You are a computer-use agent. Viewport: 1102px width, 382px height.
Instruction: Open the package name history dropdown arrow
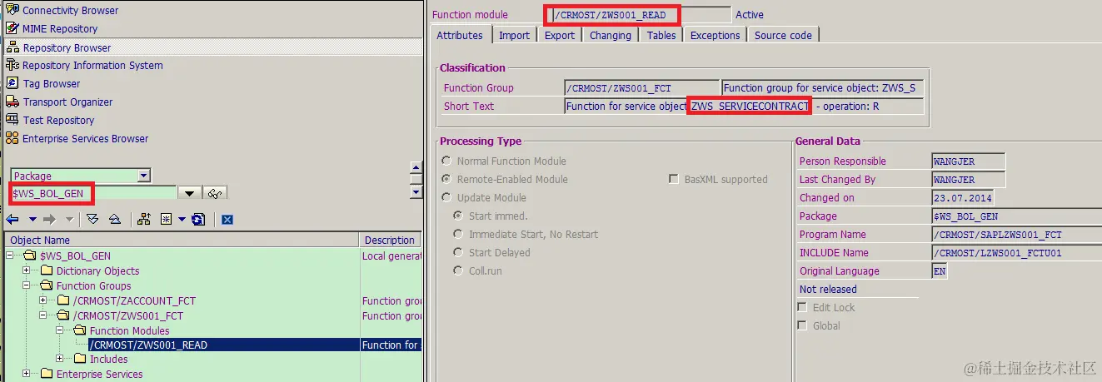pyautogui.click(x=191, y=193)
